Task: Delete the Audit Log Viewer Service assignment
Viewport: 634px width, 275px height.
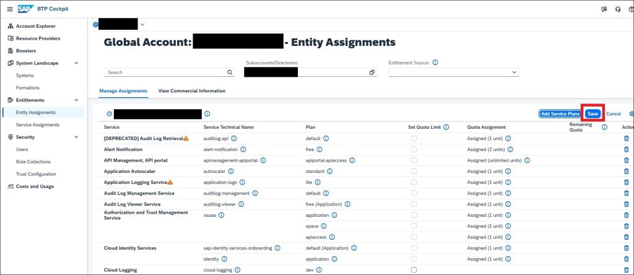Action: [627, 204]
